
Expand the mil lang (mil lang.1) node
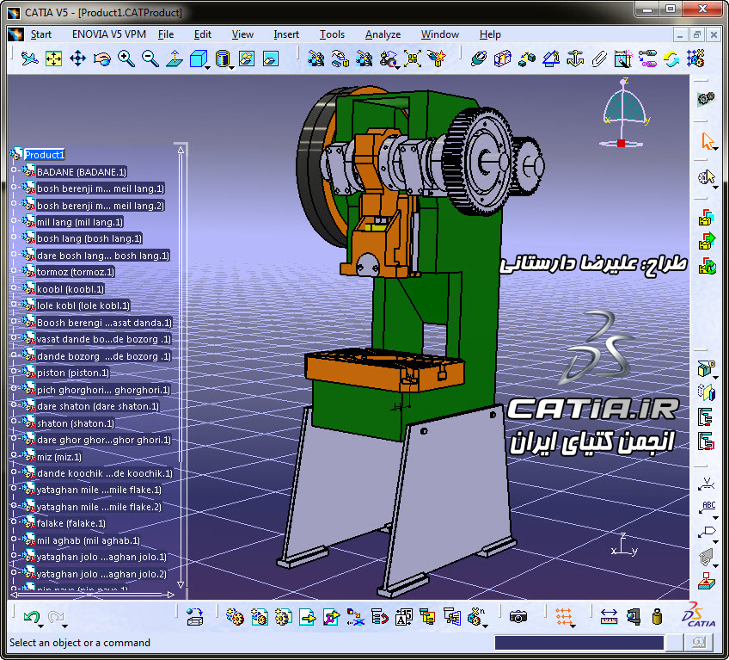pos(14,220)
